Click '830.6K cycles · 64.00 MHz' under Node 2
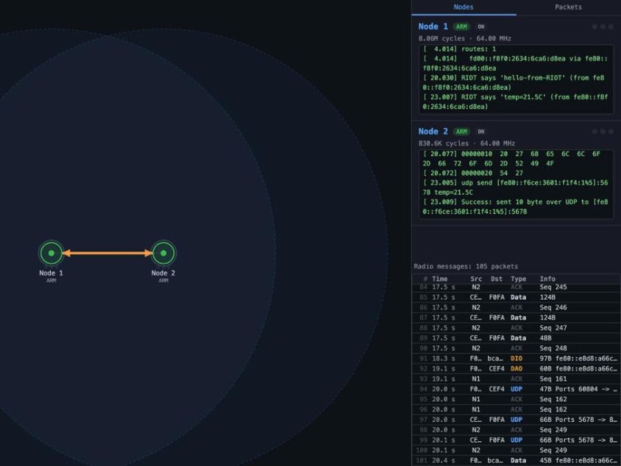This screenshot has width=621, height=466. pyautogui.click(x=466, y=144)
